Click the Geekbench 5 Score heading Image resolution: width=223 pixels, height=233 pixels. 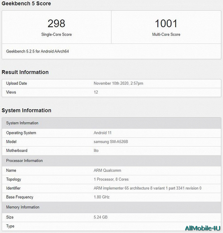[x=26, y=4]
